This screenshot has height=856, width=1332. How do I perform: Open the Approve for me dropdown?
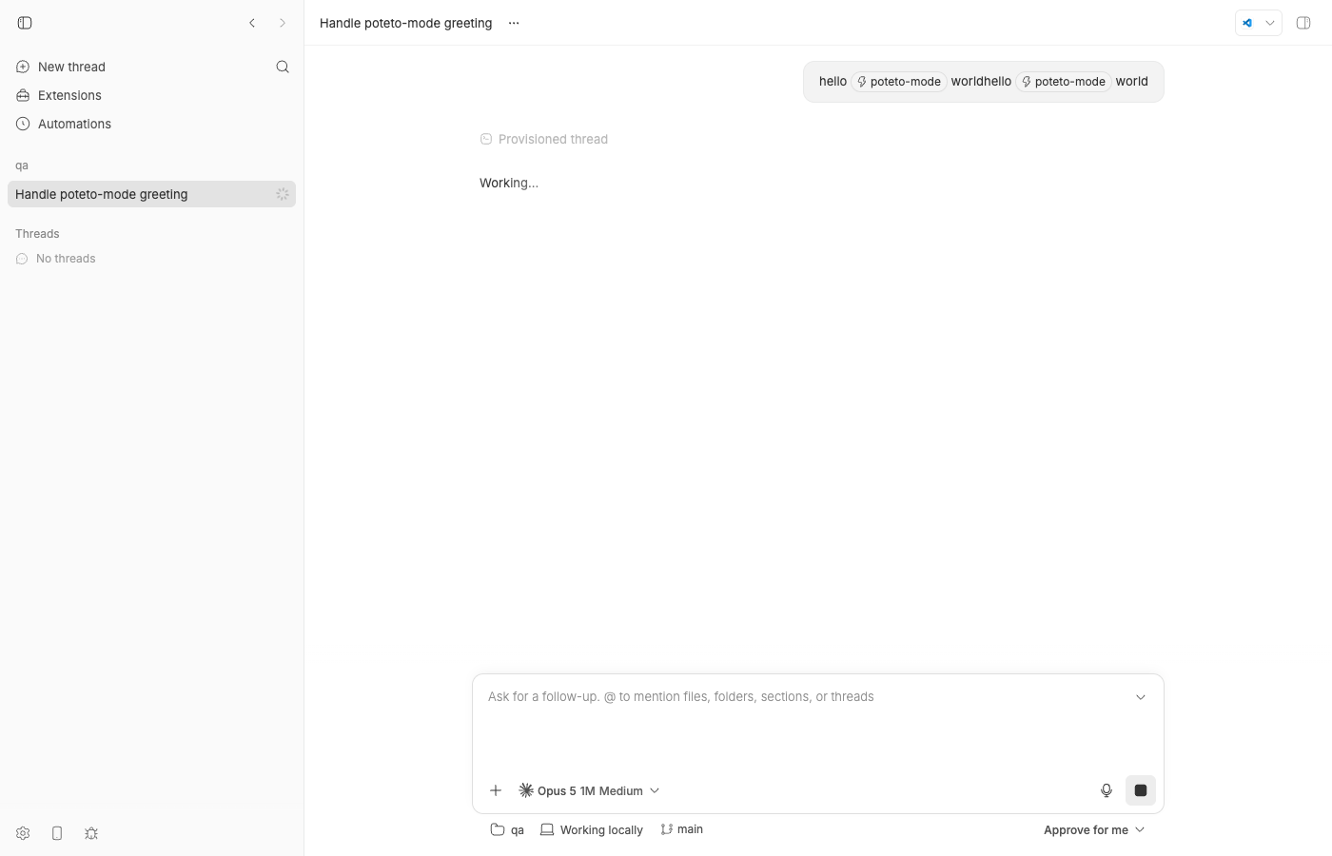point(1094,829)
